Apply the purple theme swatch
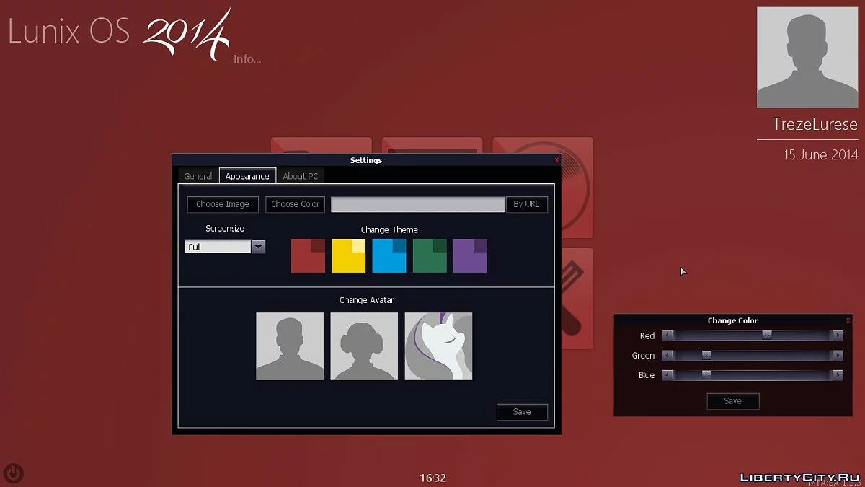This screenshot has height=487, width=865. 470,256
